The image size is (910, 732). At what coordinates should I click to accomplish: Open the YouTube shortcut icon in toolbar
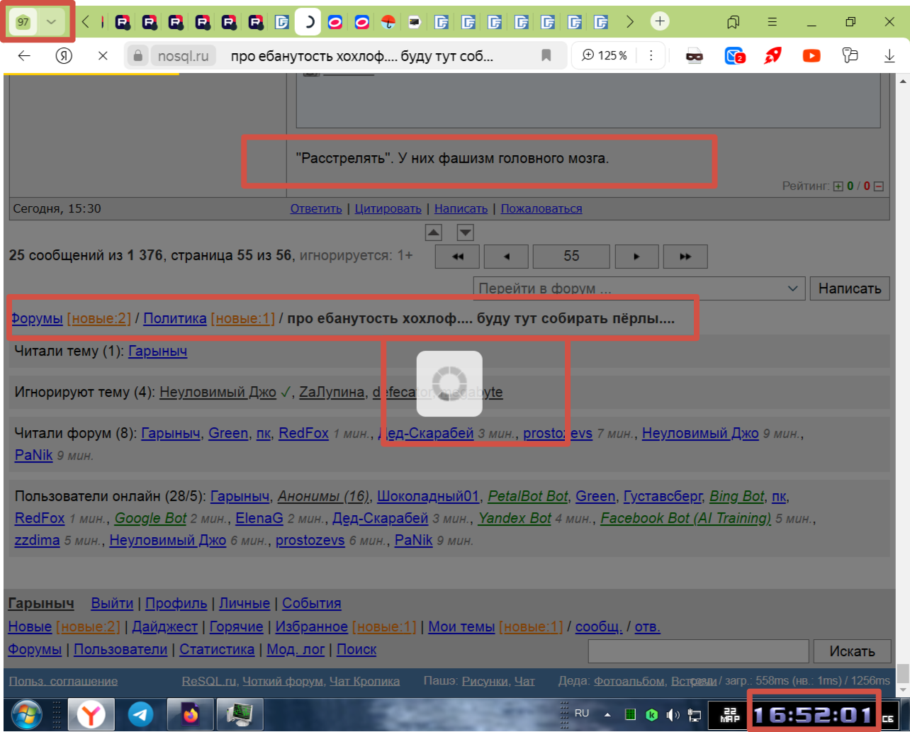tap(811, 55)
